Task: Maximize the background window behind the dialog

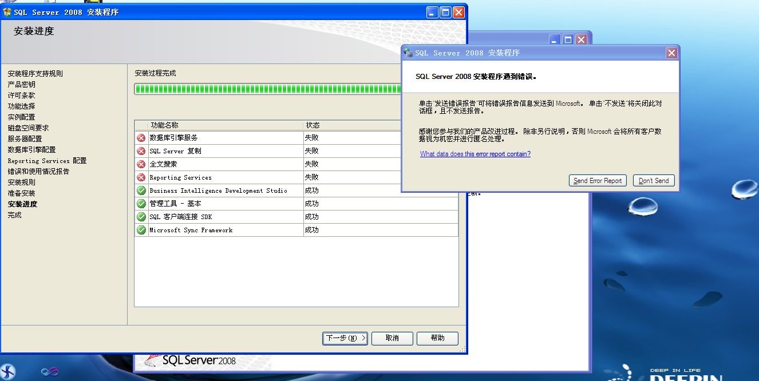Action: [568, 39]
